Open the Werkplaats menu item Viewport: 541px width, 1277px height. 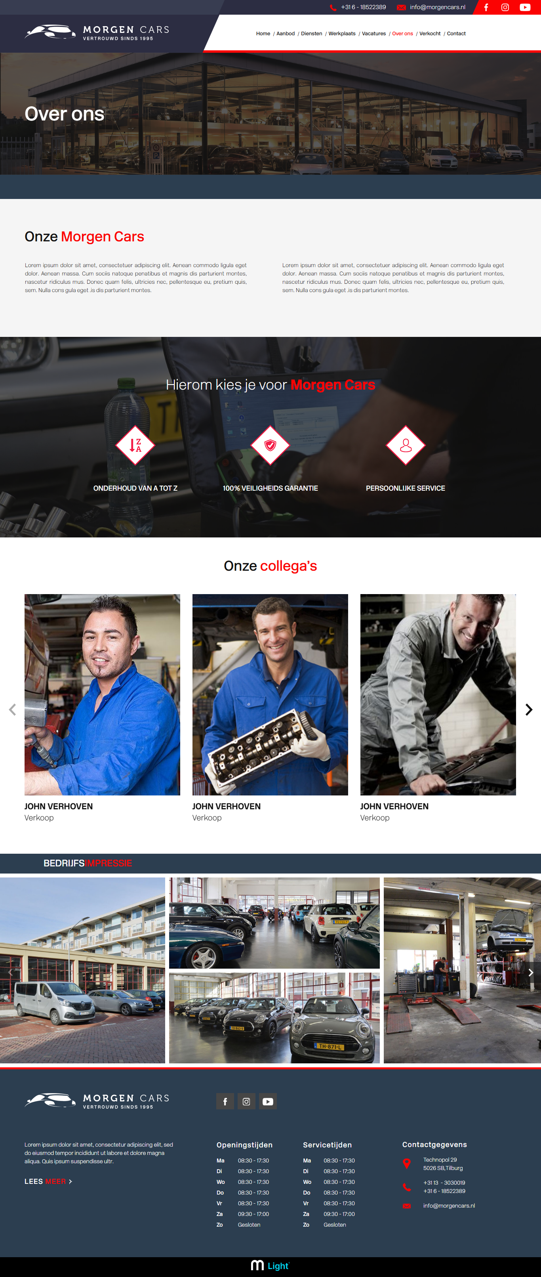(x=342, y=34)
